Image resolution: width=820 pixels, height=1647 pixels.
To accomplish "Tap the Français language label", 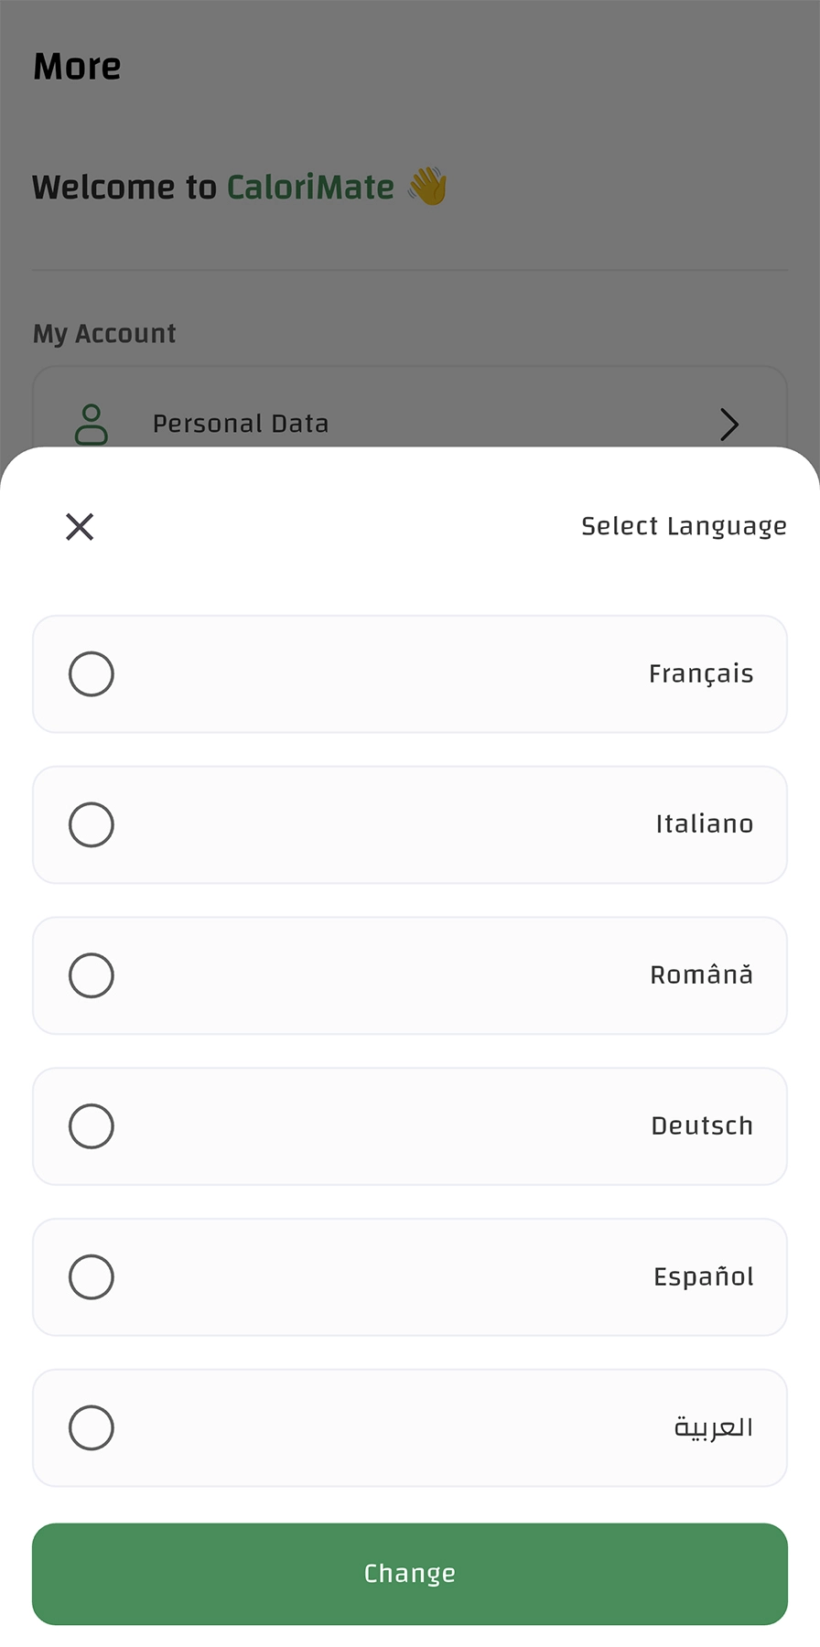I will pos(701,674).
